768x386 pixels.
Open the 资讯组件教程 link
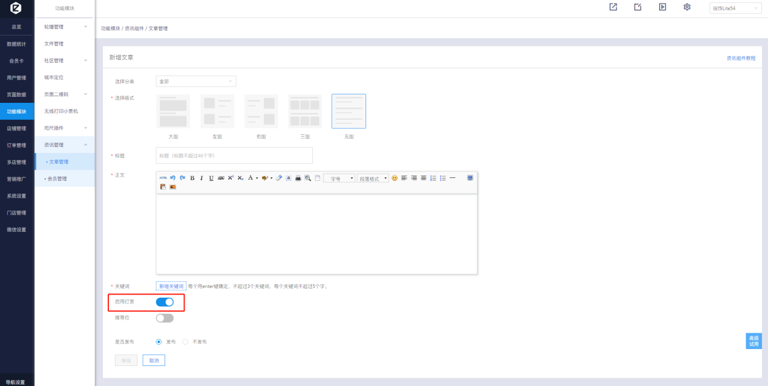point(741,58)
